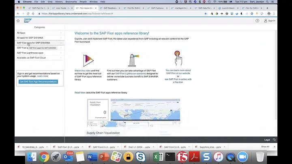The image size is (292, 164).
Task: Click the pointing hand touch illustration
Action: 178,58
